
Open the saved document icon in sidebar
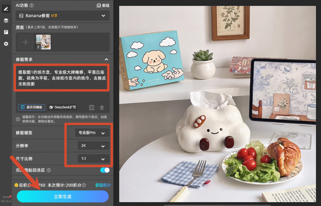6,32
